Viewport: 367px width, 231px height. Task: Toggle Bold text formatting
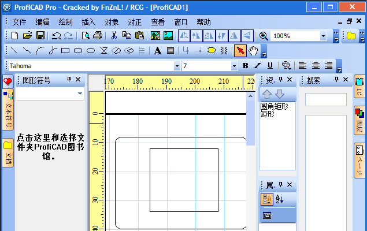245,66
